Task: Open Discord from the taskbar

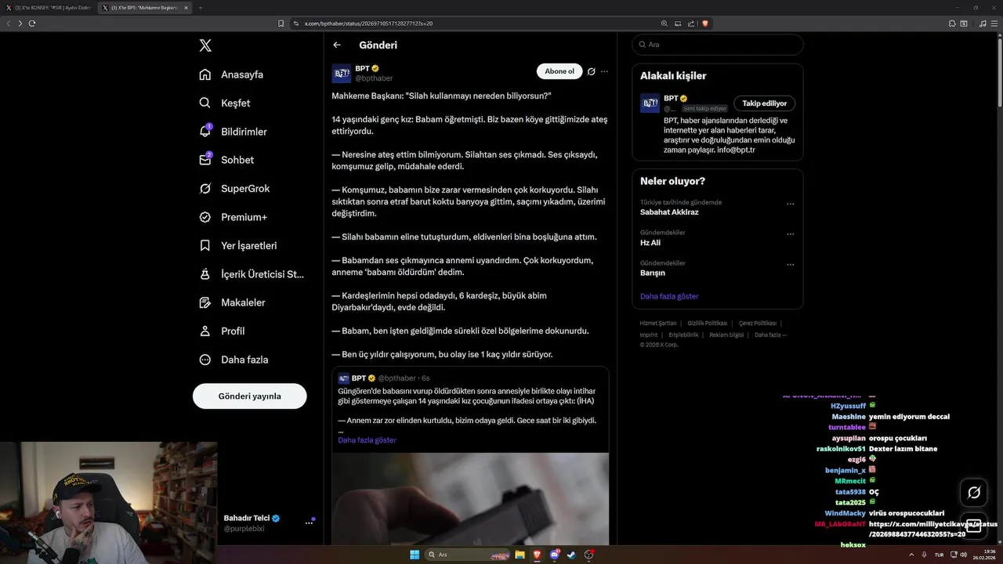Action: point(555,555)
